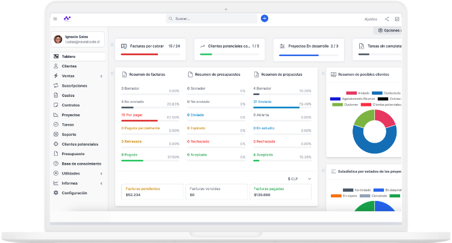Open the $ CLP currency dropdown
Viewport: 452px width, 243px height.
[x=299, y=179]
